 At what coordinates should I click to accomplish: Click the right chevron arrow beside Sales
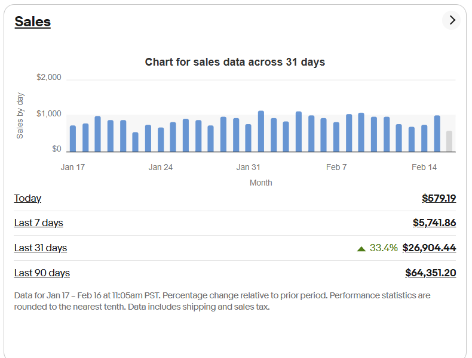(451, 20)
